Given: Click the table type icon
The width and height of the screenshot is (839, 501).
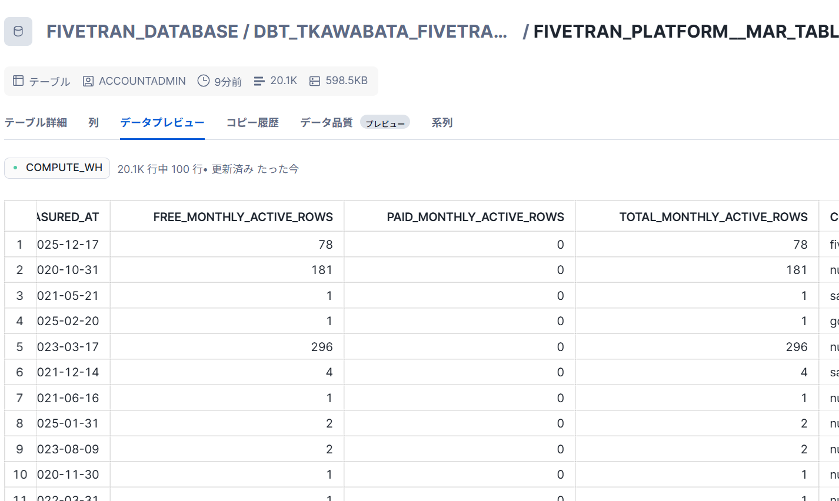Looking at the screenshot, I should coord(18,81).
